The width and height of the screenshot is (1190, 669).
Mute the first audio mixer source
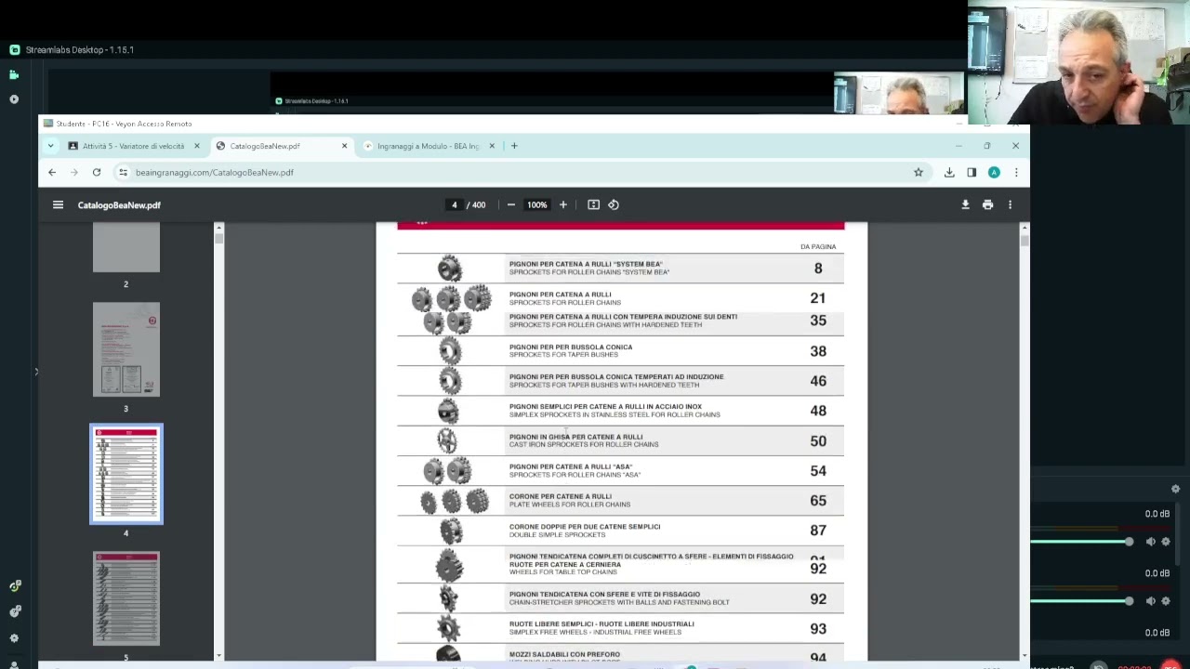coord(1150,542)
